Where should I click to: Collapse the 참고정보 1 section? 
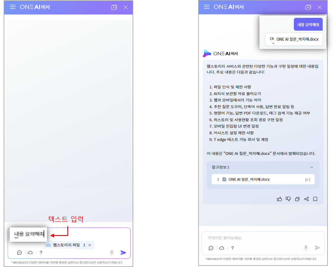312,167
